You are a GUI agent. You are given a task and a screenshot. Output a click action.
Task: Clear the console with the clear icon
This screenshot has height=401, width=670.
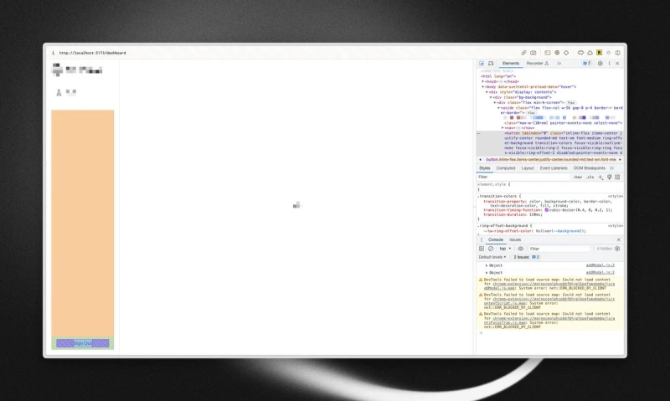pos(490,249)
